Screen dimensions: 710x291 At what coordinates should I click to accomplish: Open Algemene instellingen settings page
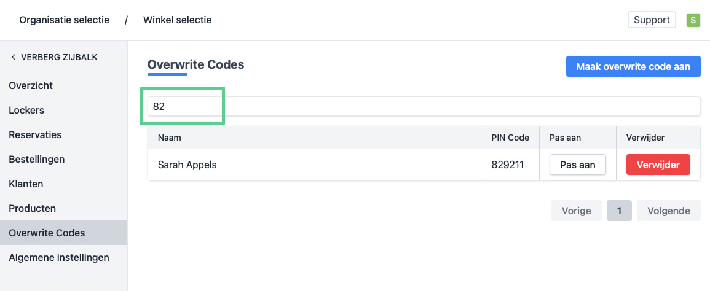coord(59,257)
